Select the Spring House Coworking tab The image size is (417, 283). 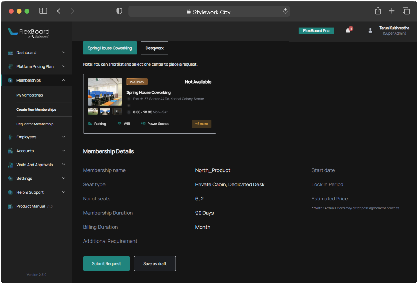(x=110, y=48)
